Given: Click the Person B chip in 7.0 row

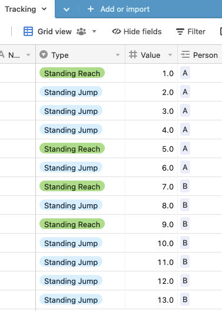Looking at the screenshot, I should click(x=185, y=186).
